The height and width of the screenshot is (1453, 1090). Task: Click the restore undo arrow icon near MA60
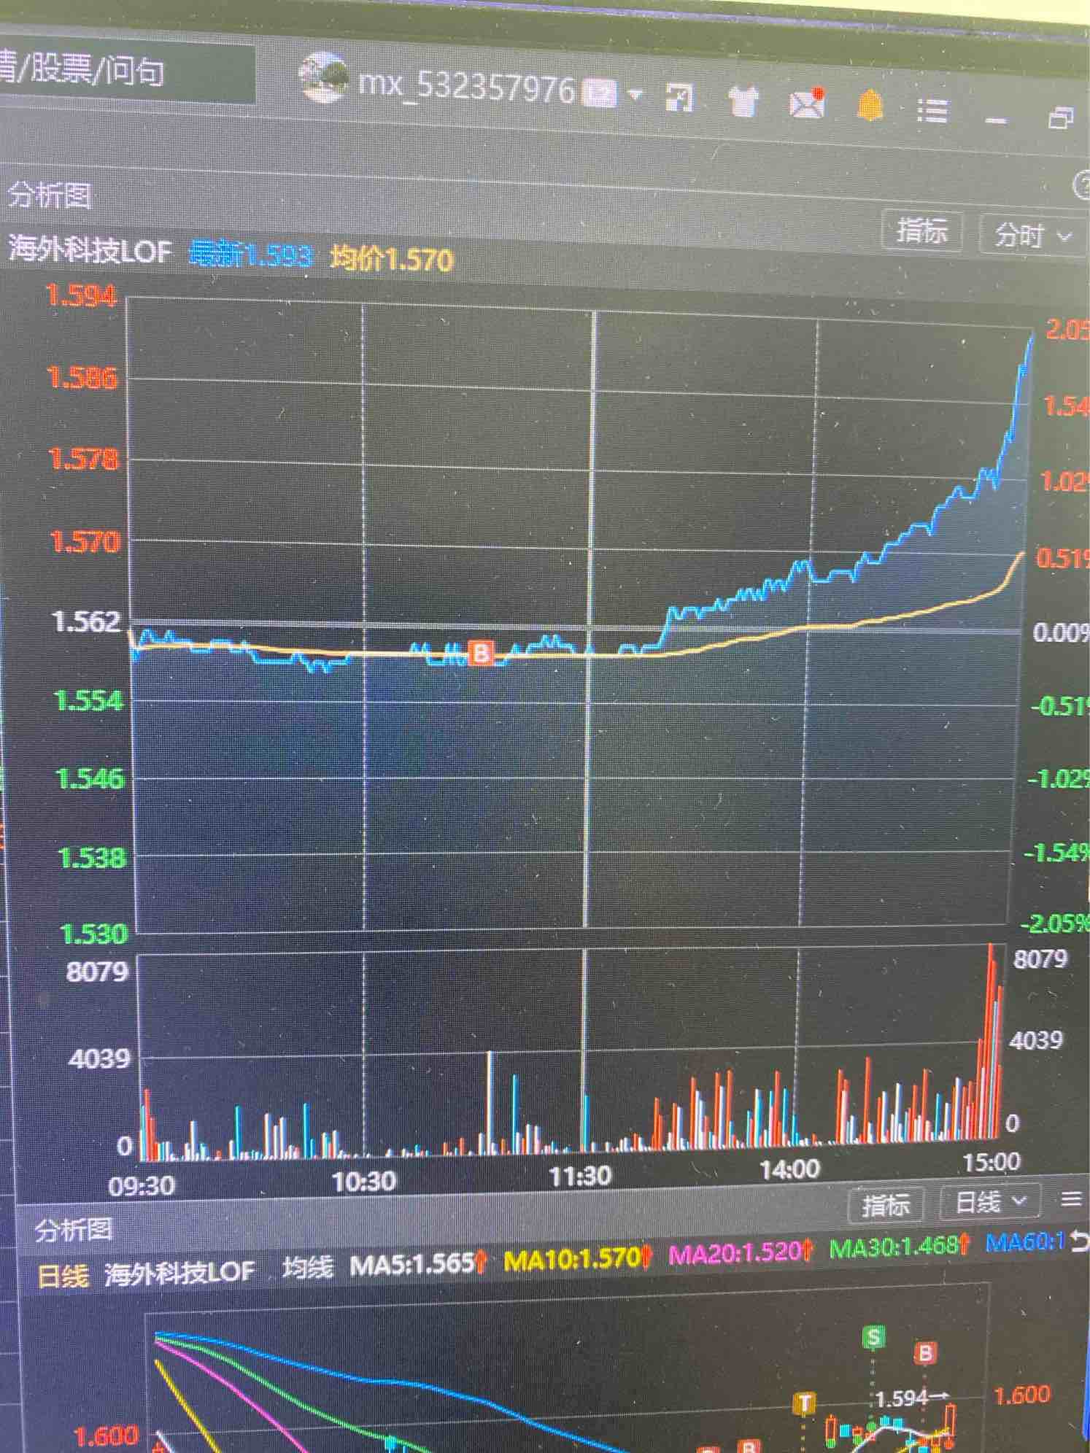coord(1080,1241)
